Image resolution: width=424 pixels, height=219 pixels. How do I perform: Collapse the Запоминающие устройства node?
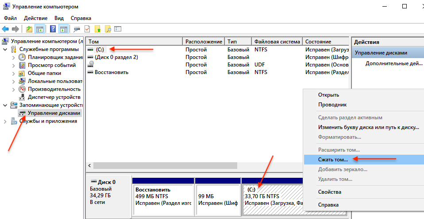tap(5, 106)
